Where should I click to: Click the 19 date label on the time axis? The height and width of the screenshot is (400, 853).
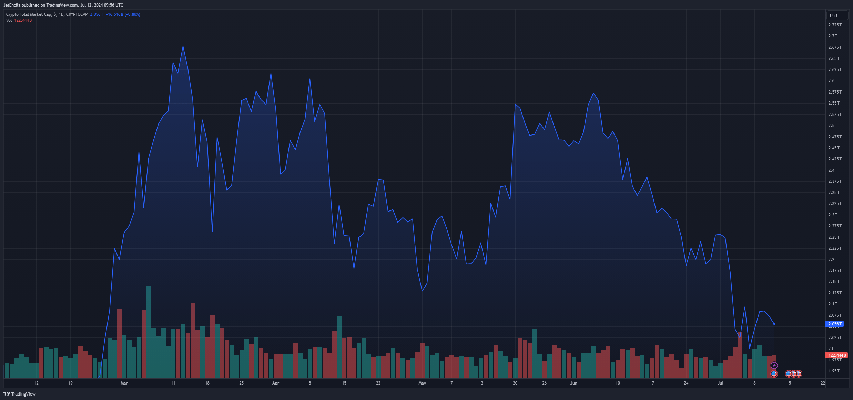(71, 383)
